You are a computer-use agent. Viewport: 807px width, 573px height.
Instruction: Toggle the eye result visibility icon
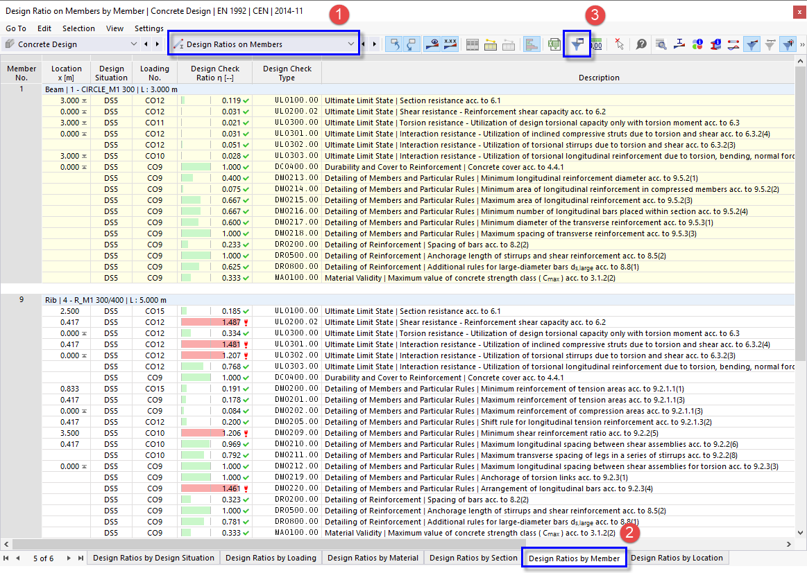click(432, 44)
